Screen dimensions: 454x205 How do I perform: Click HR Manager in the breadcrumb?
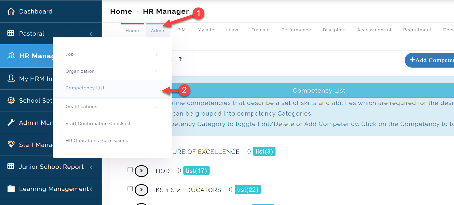point(166,12)
